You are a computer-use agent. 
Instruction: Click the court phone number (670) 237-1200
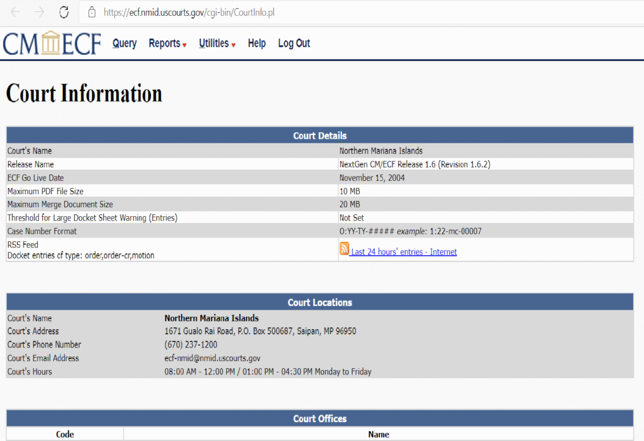tap(191, 345)
